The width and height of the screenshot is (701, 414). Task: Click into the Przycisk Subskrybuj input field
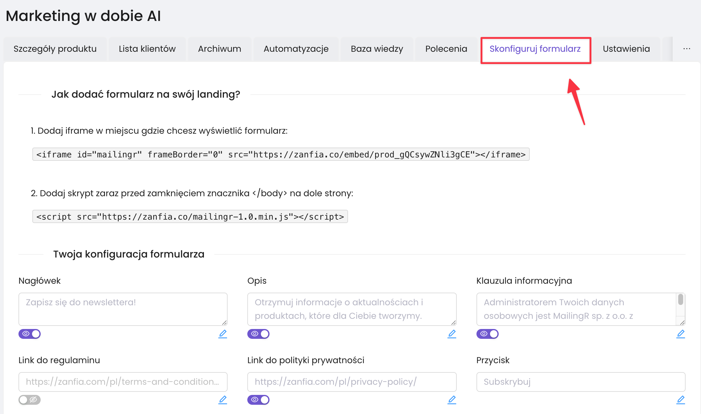point(581,382)
